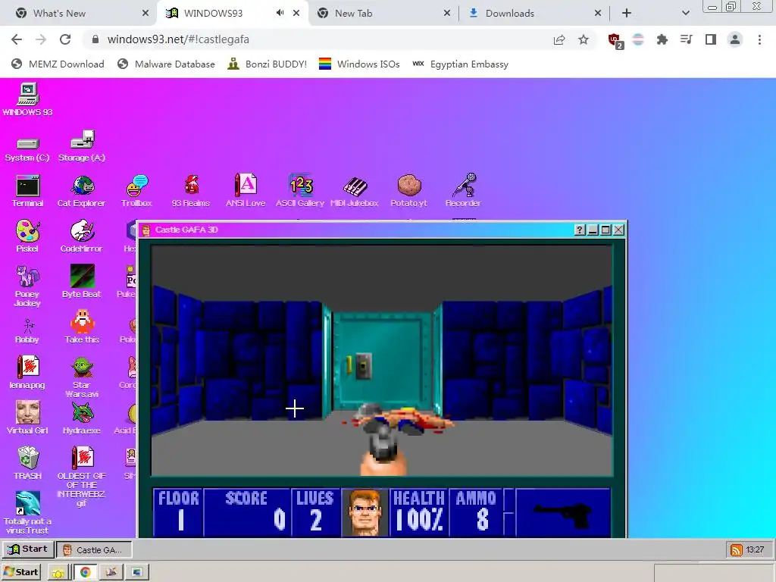The image size is (776, 582).
Task: Open the Piskel paint palette icon
Action: click(28, 236)
